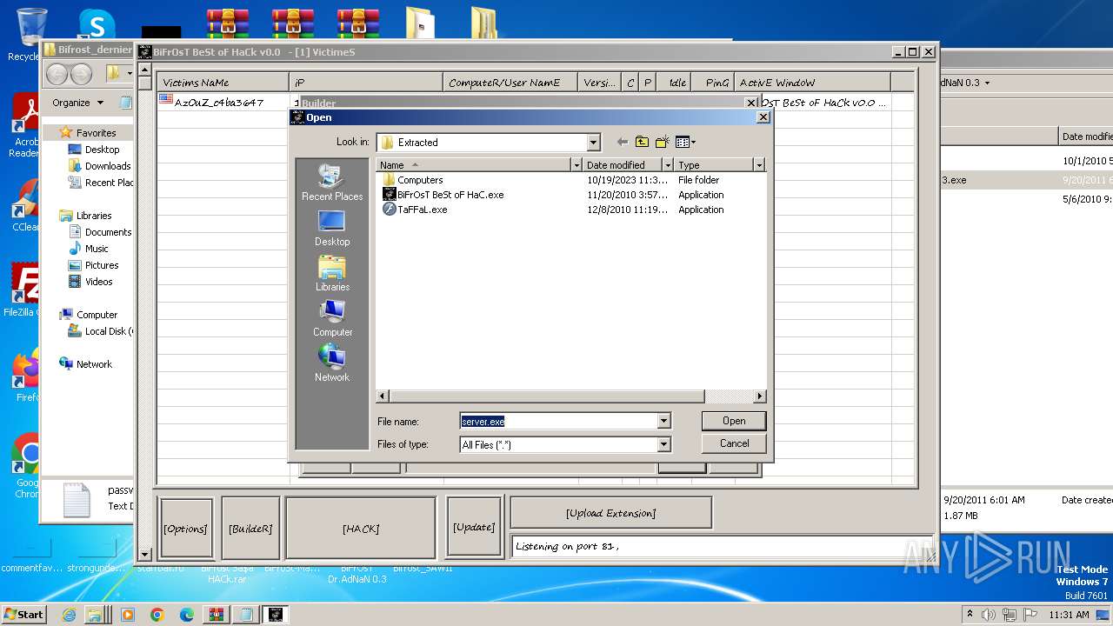
Task: Open the Files of type dropdown
Action: point(663,444)
